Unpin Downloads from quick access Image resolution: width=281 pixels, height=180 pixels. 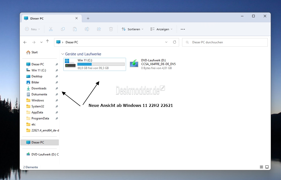tap(57, 88)
